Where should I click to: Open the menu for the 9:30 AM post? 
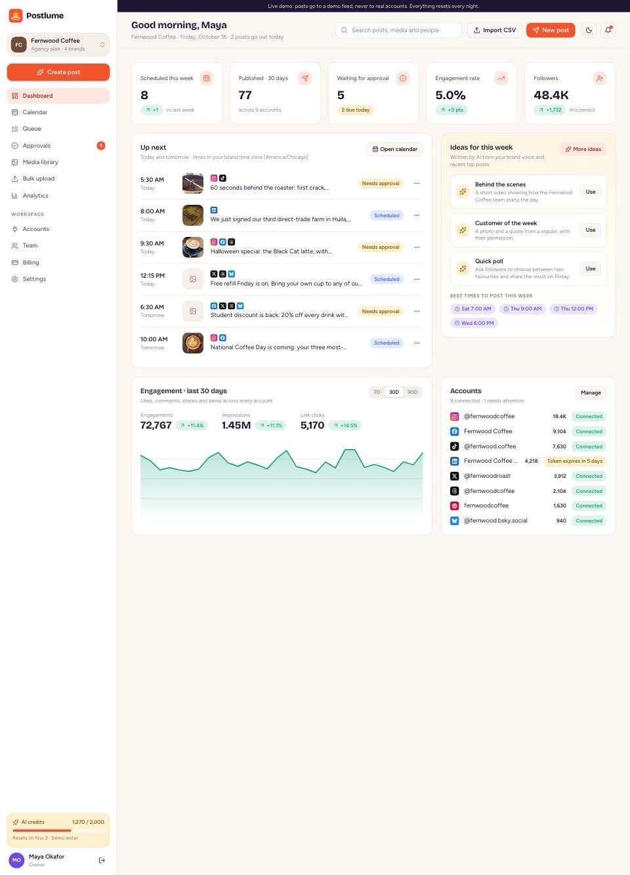click(417, 247)
